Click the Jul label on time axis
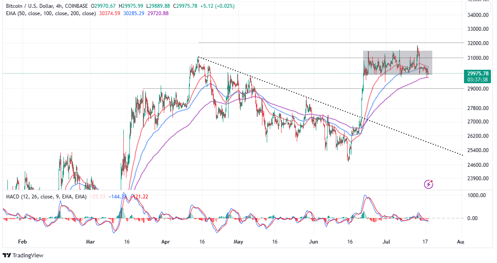The height and width of the screenshot is (263, 497). (387, 241)
